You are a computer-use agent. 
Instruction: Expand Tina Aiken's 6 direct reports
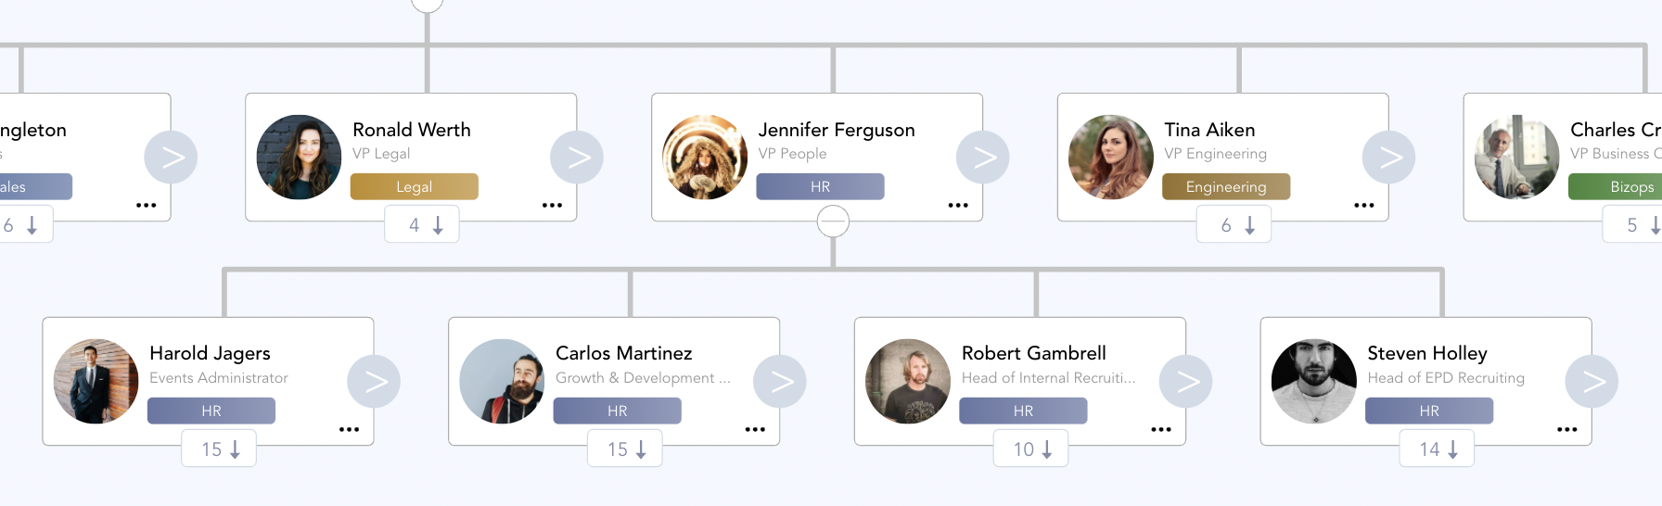pos(1234,225)
